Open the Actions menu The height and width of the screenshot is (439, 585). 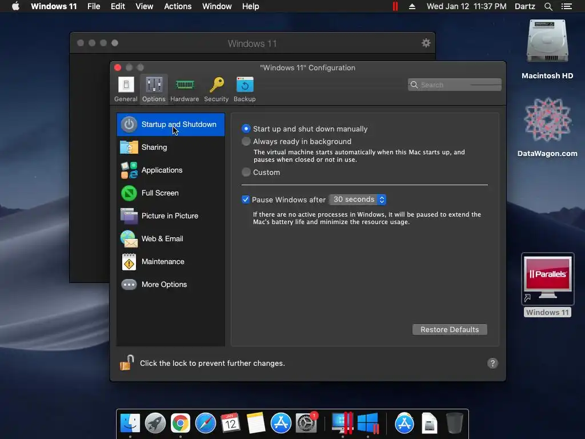178,6
